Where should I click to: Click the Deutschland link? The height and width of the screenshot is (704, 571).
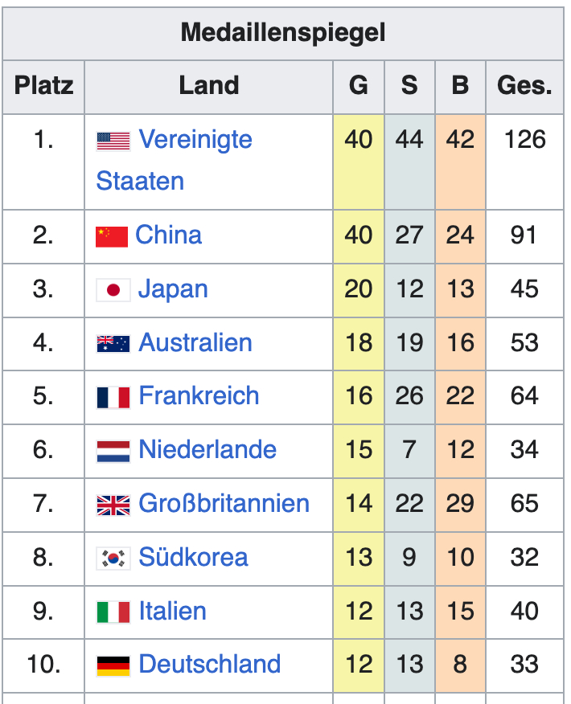point(209,665)
